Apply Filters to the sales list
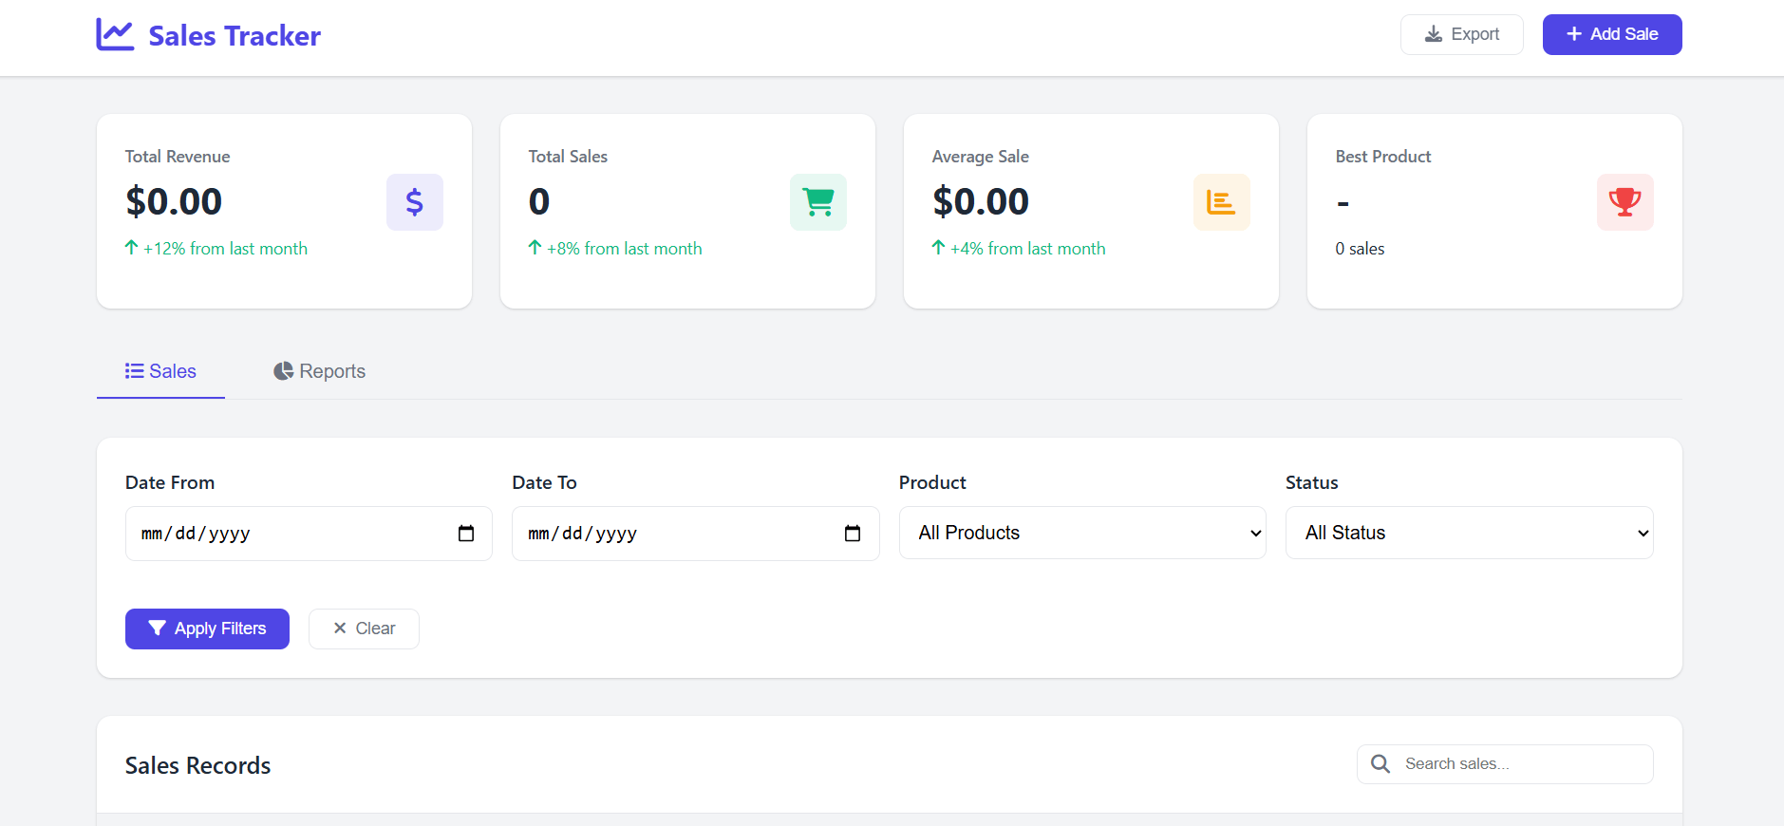 [207, 629]
